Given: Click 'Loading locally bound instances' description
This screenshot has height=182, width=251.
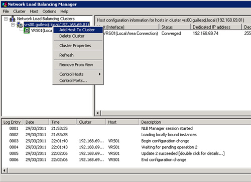Looking at the screenshot, I should point(169,135).
